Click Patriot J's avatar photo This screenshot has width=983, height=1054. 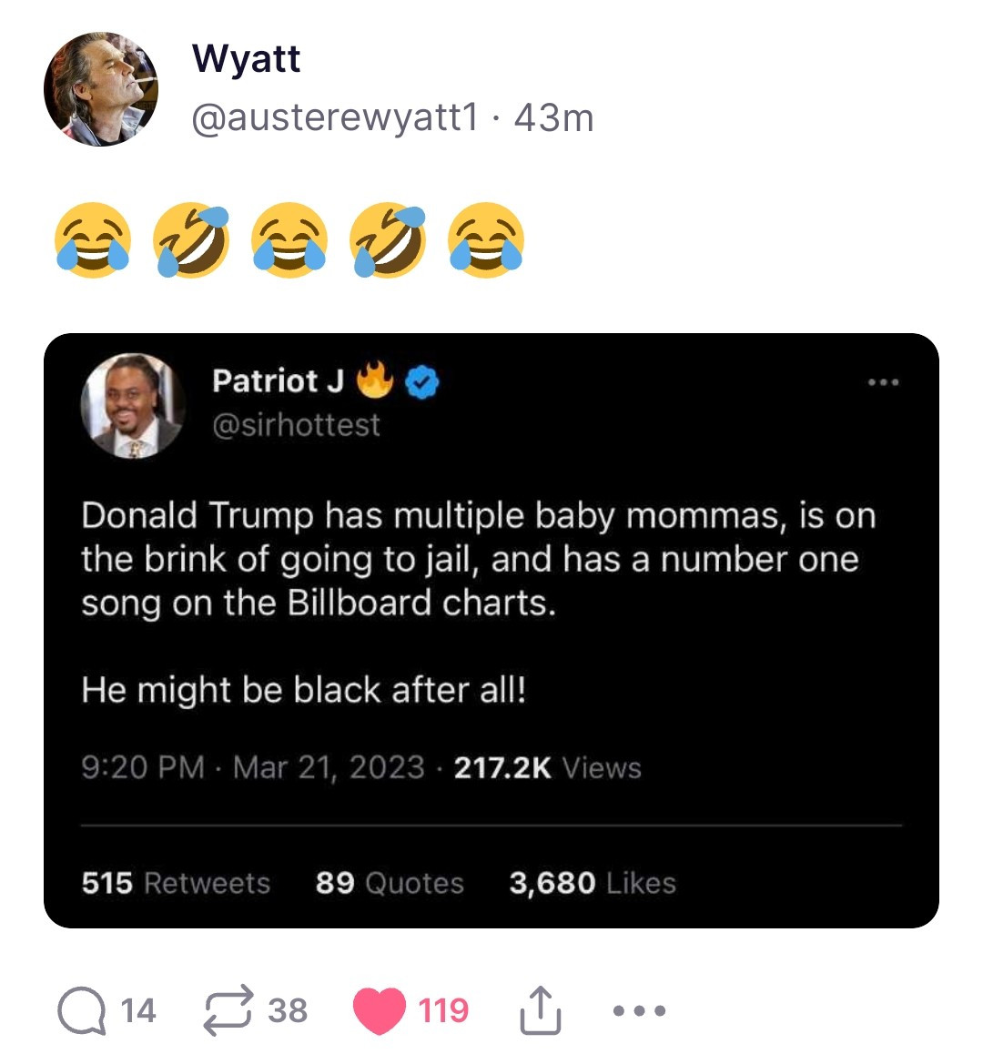point(133,405)
